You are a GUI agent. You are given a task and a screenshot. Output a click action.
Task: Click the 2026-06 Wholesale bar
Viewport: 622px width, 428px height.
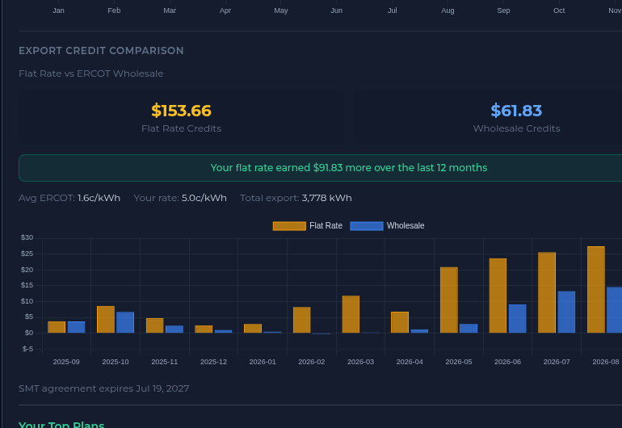point(517,318)
